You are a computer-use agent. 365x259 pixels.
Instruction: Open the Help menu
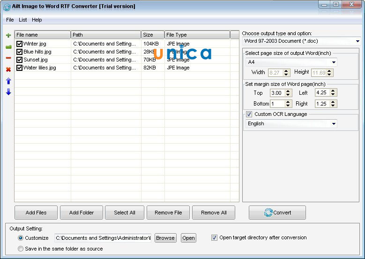(x=37, y=20)
